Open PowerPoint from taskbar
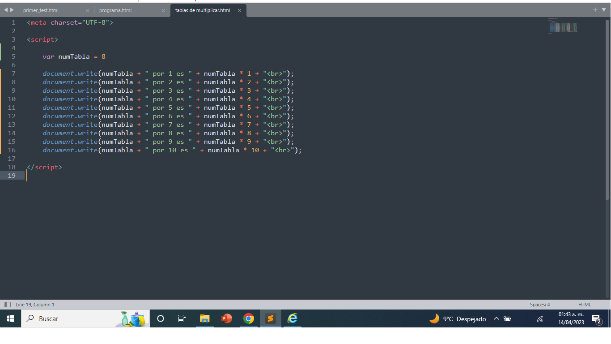611x344 pixels. click(x=227, y=318)
